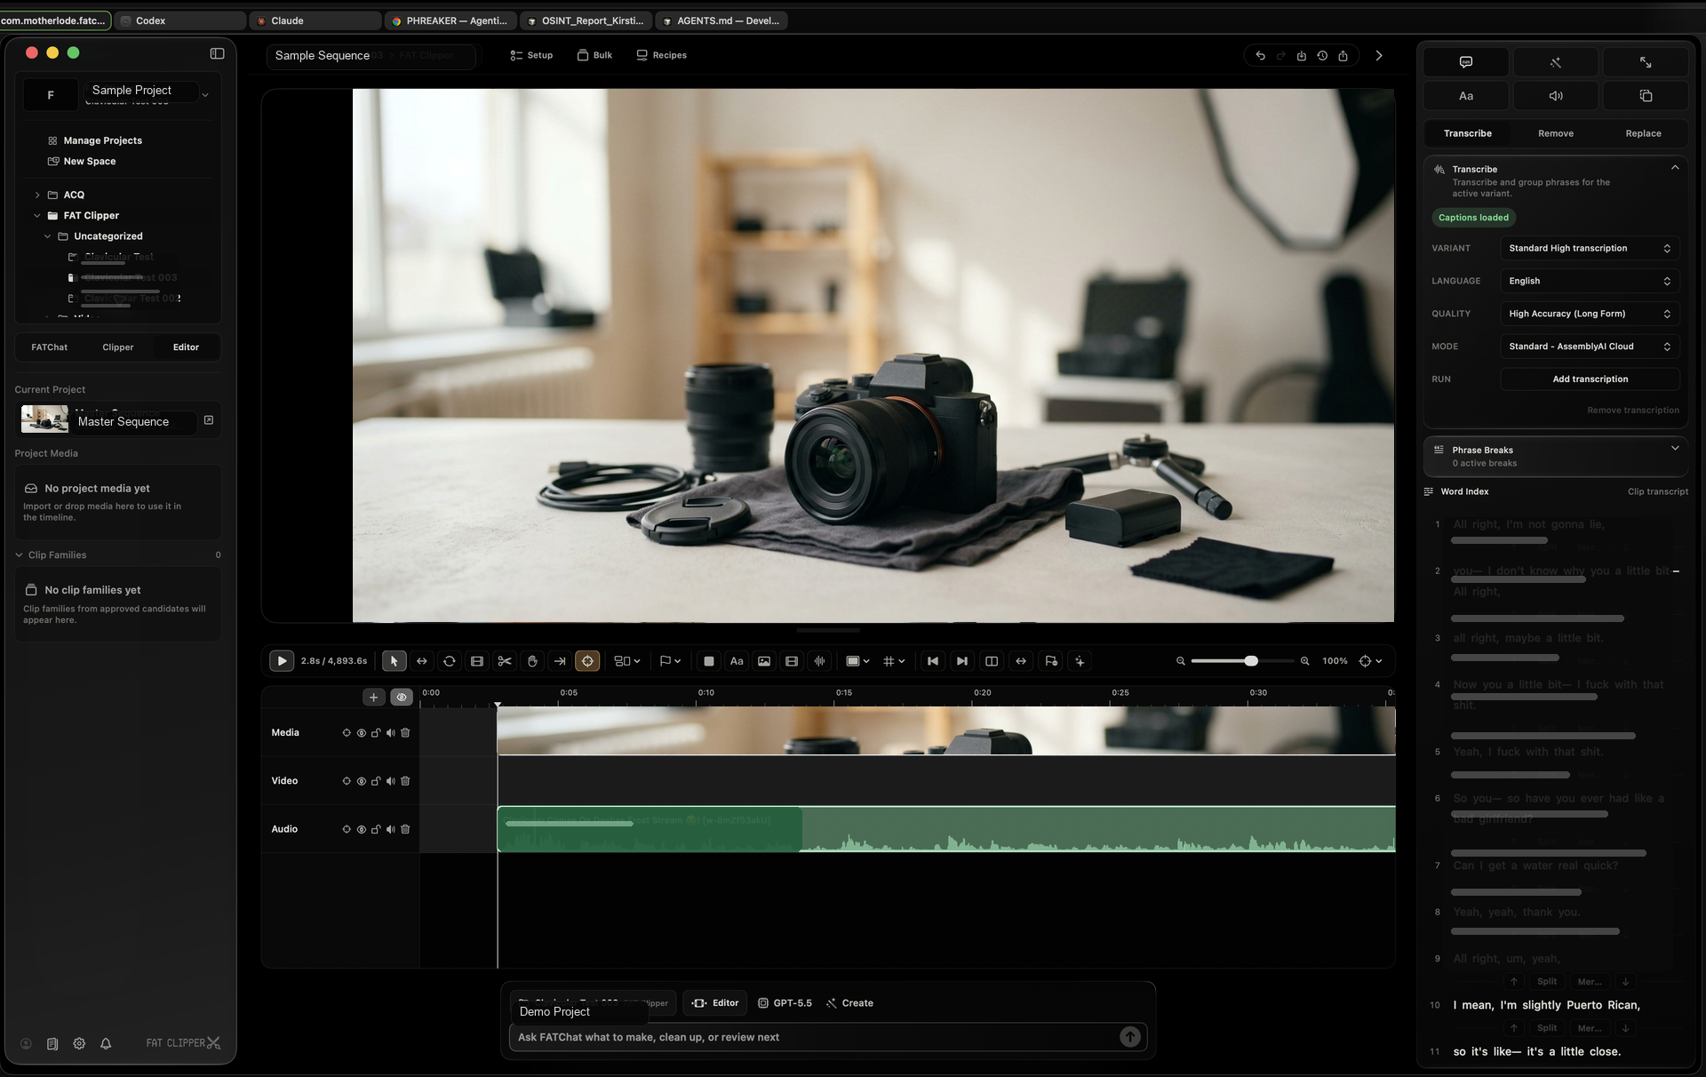Jump to the previous edit point
This screenshot has width=1706, height=1077.
pyautogui.click(x=933, y=661)
